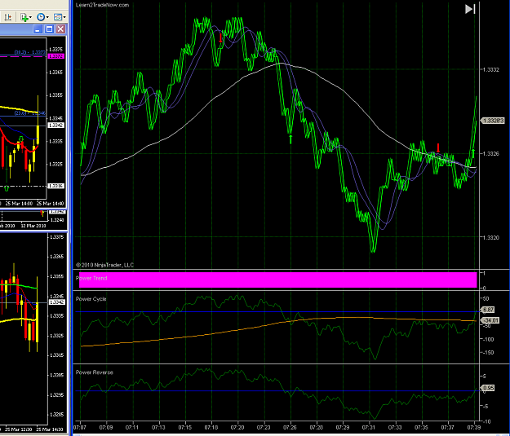Select red sell arrow near 07:36
Viewport: 510px width, 436px height.
tap(438, 148)
